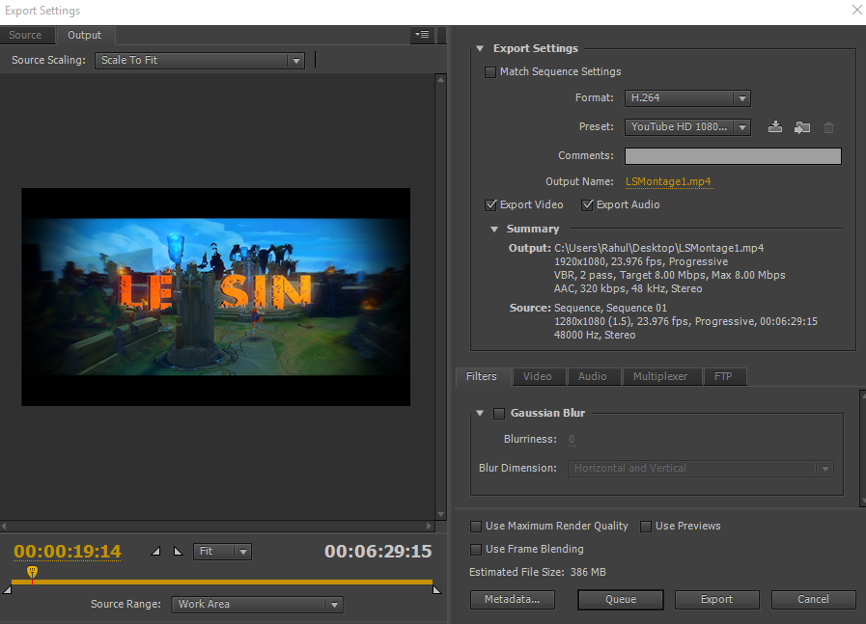Open the Fit zoom level dropdown
The height and width of the screenshot is (624, 866).
point(222,551)
